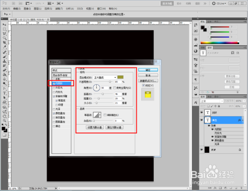Toggle Quick Mask mode icon

pyautogui.click(x=4, y=135)
